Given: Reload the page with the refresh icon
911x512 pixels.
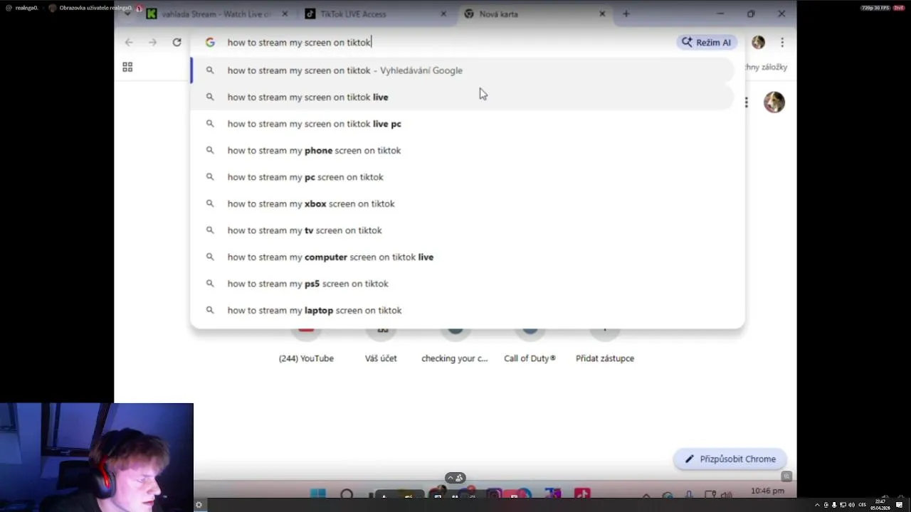Looking at the screenshot, I should click(x=177, y=43).
